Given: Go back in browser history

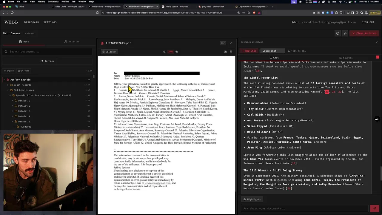Looking at the screenshot, I should (x=3, y=13).
